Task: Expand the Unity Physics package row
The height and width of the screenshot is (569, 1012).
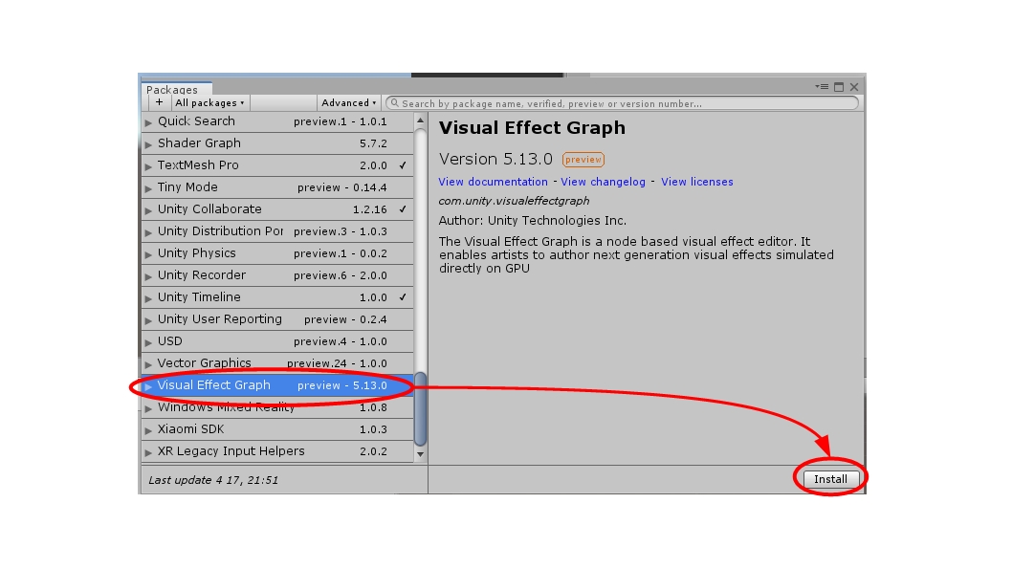Action: [148, 253]
